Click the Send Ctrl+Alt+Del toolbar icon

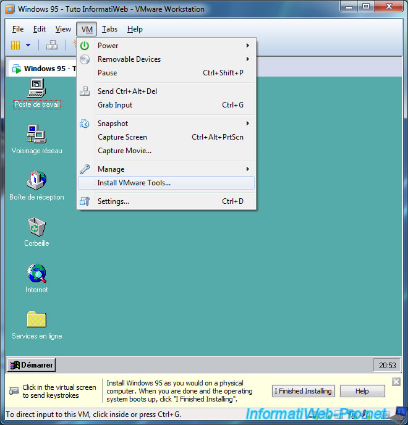pyautogui.click(x=51, y=45)
